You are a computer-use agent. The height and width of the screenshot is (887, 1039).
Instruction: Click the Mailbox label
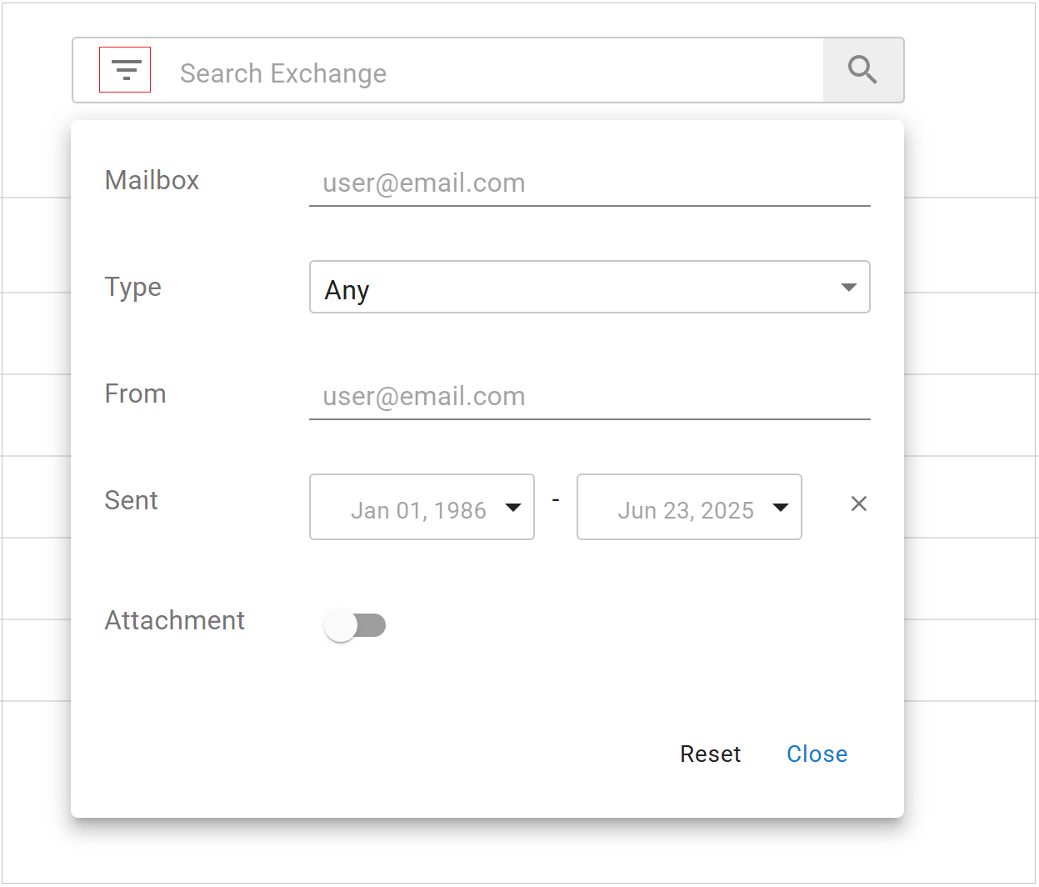152,180
